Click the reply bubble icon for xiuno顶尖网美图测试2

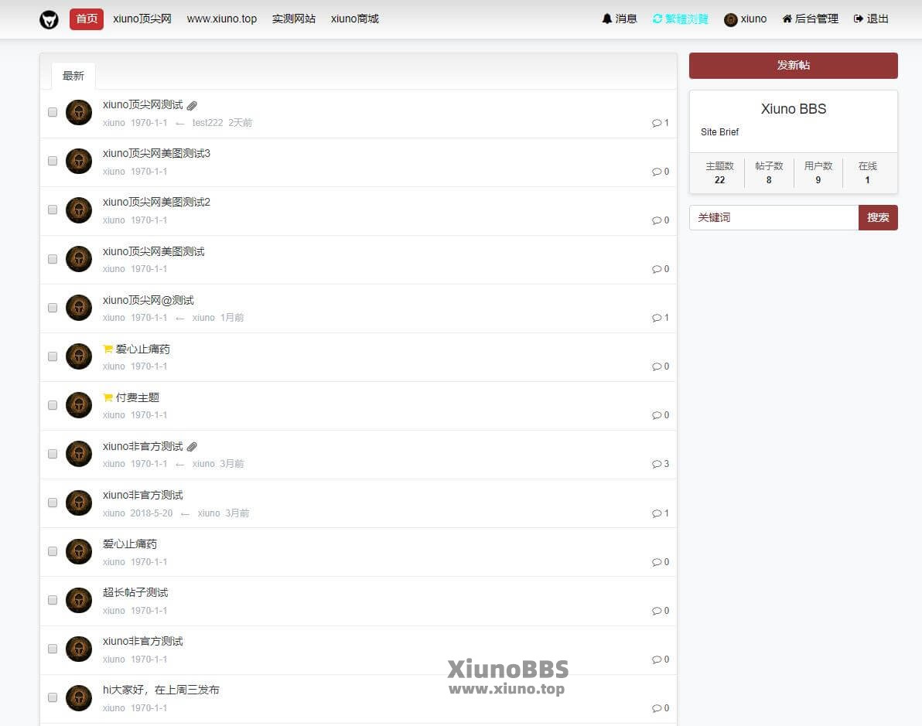pyautogui.click(x=656, y=220)
